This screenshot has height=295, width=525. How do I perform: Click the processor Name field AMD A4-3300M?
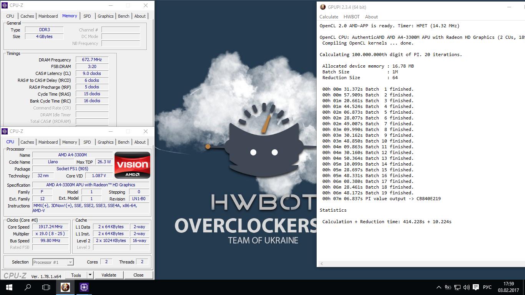[x=72, y=155]
